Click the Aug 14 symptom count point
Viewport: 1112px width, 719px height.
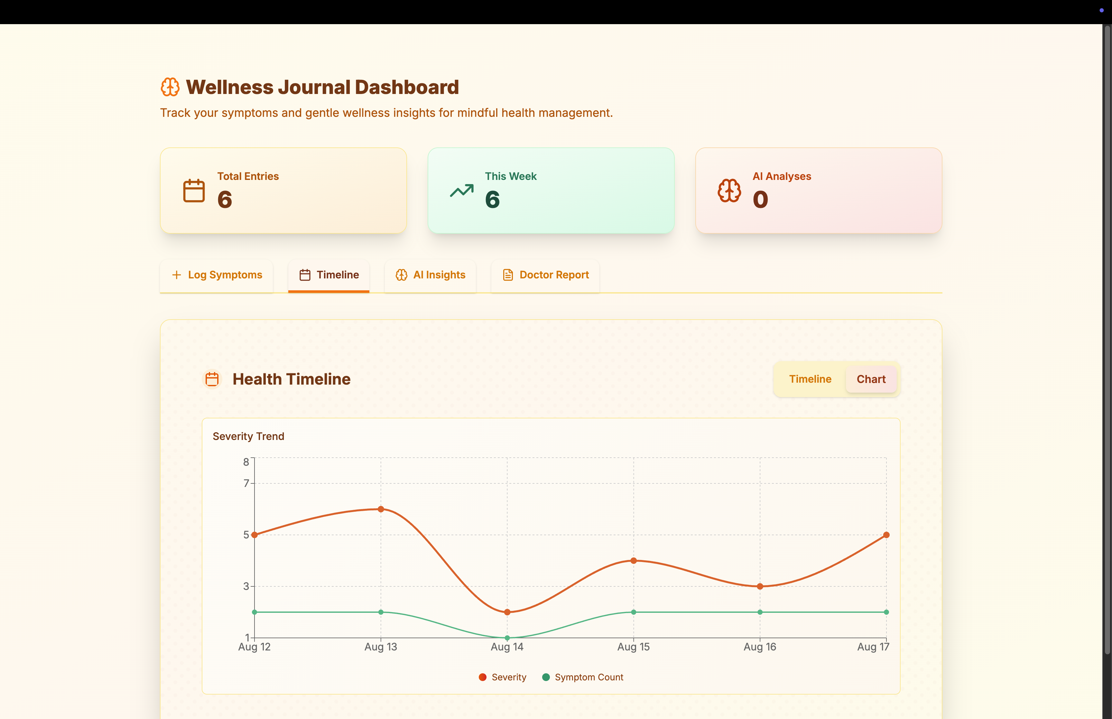coord(507,637)
